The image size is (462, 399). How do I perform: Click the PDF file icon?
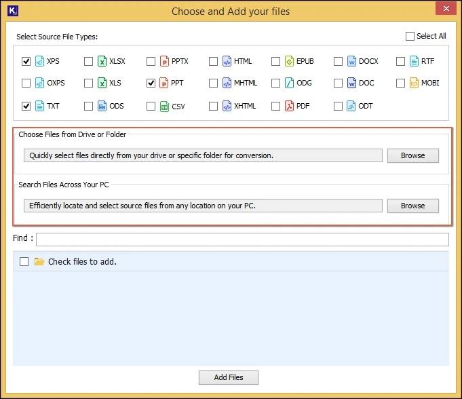point(289,106)
